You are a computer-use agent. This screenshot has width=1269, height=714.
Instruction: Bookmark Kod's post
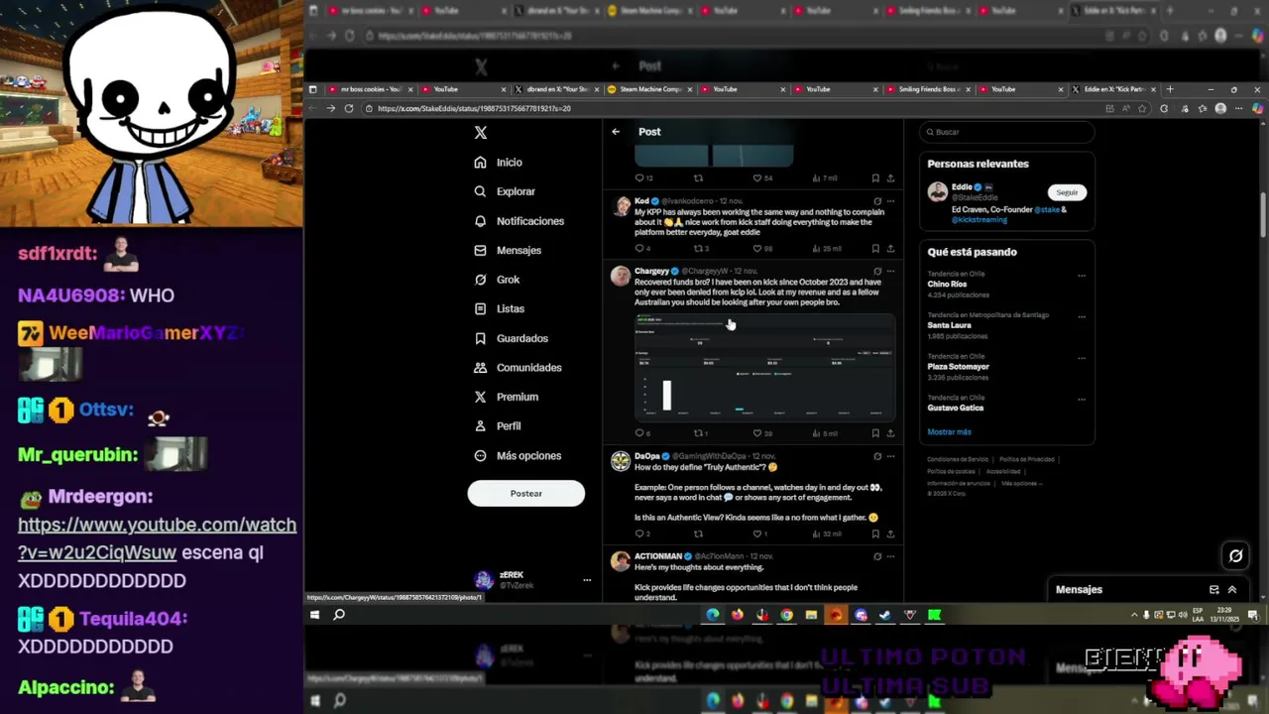coord(875,249)
